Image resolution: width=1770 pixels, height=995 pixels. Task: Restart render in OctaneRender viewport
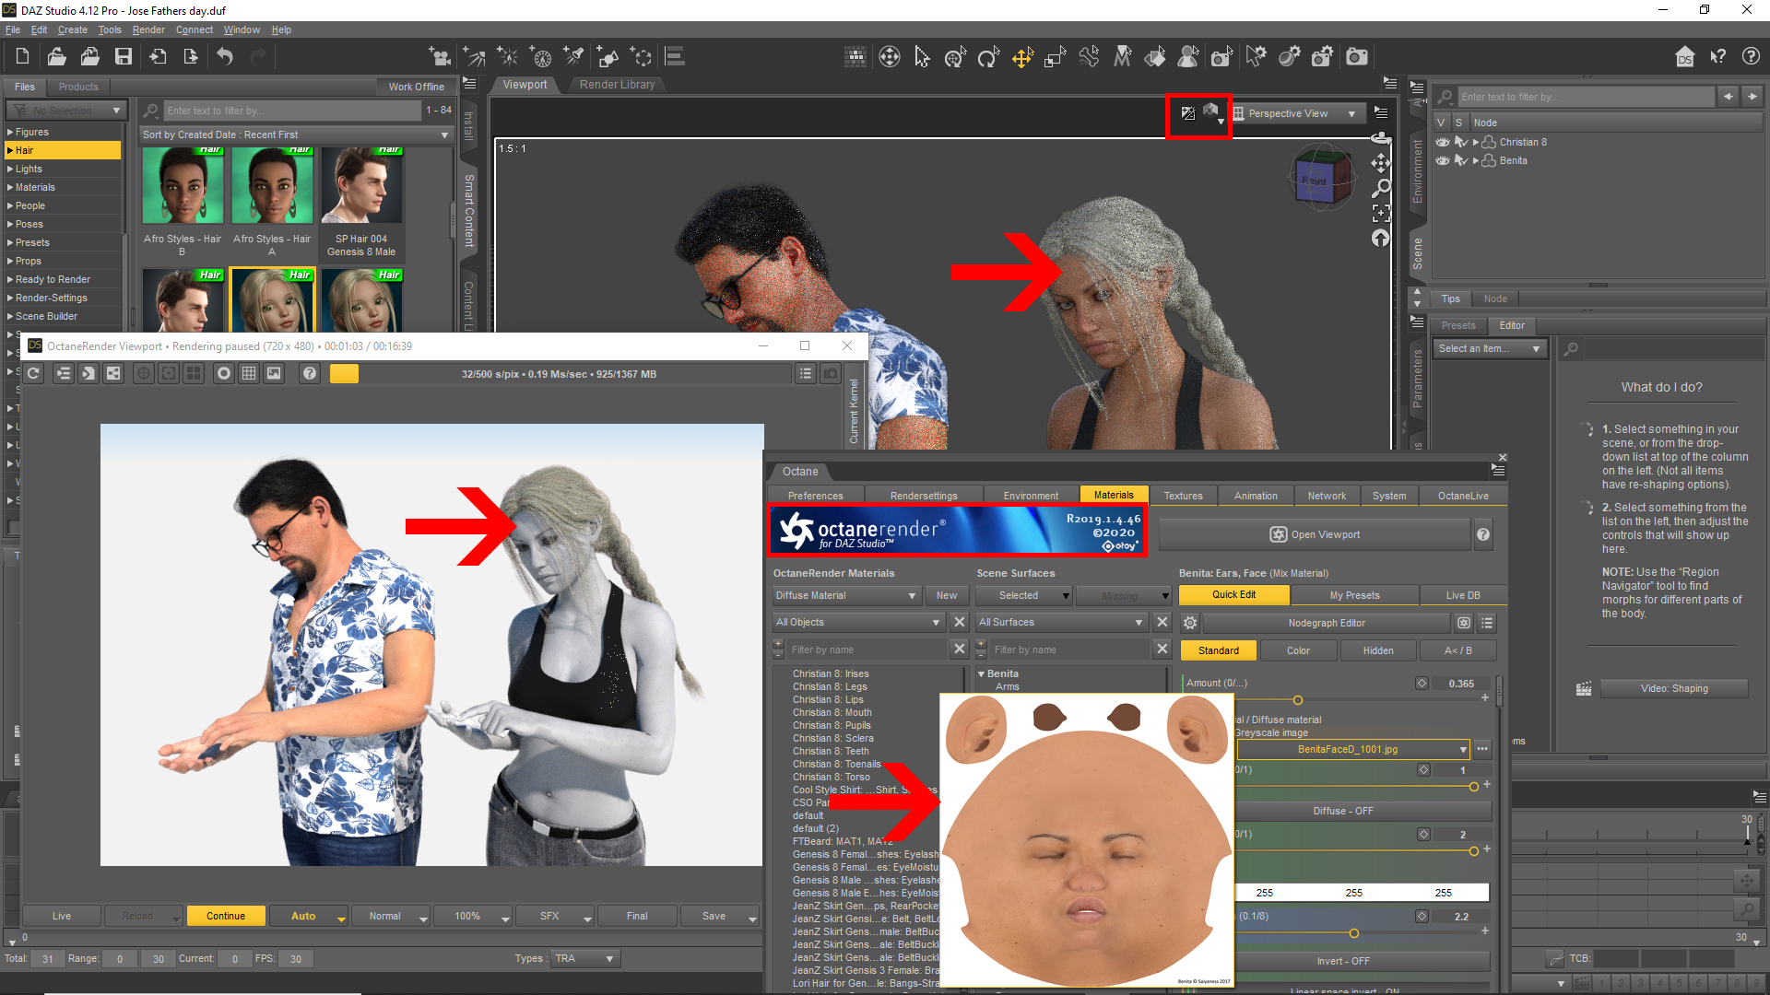point(33,373)
